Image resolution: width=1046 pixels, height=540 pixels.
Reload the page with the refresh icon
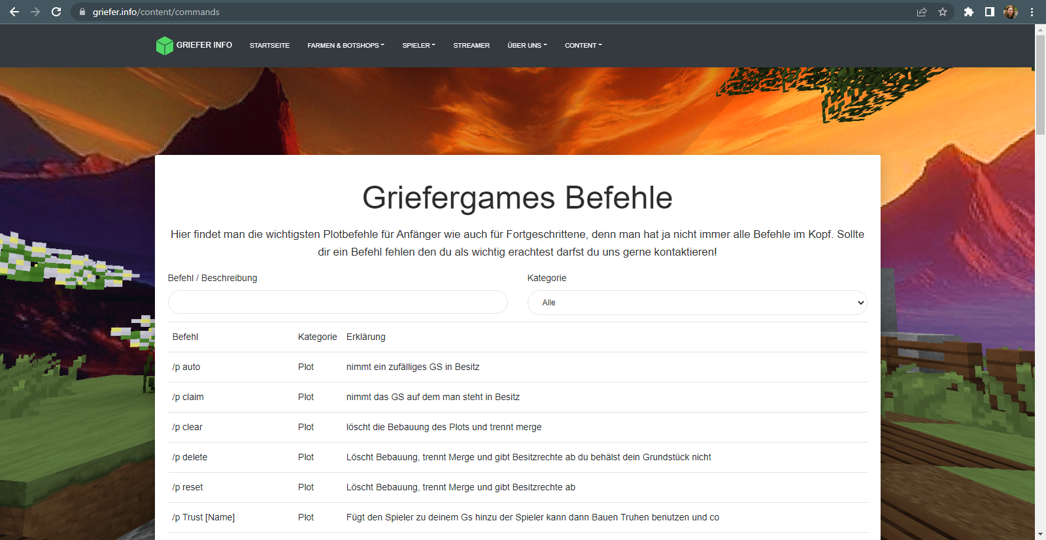(x=56, y=12)
